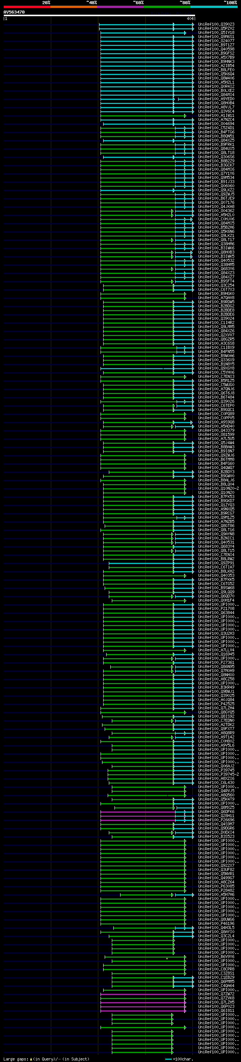
Task: Click the red 20% identity legend segment
Action: pyautogui.click(x=27, y=7)
